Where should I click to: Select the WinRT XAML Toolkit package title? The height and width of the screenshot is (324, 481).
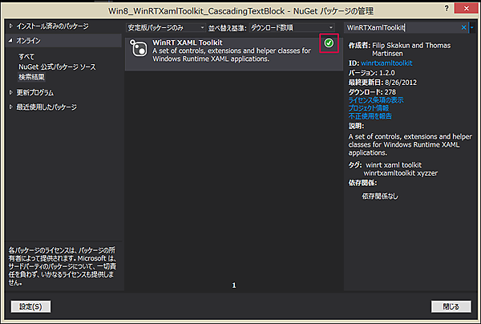click(x=188, y=43)
